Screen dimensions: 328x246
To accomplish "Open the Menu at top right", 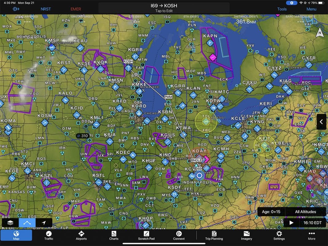I will [x=311, y=9].
